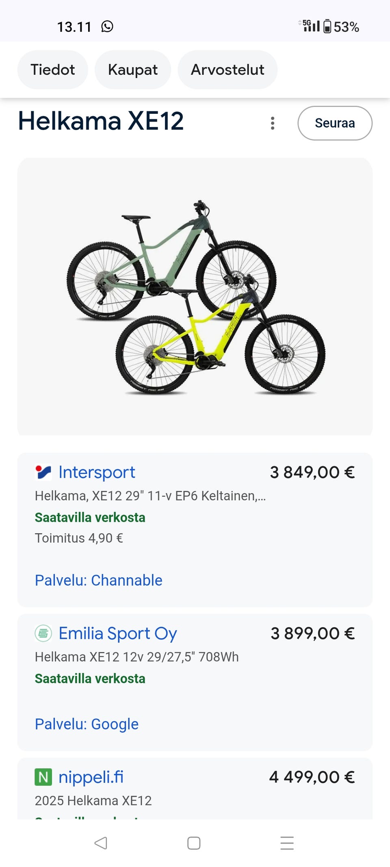Tap the Helkama XE12 bike image
This screenshot has width=390, height=867.
tap(195, 297)
